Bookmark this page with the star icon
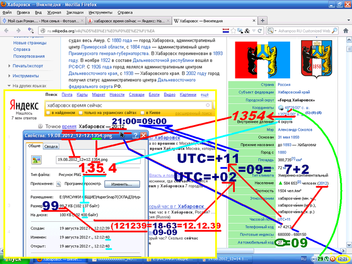Image resolution: width=352 pixels, height=264 pixels. click(x=233, y=31)
